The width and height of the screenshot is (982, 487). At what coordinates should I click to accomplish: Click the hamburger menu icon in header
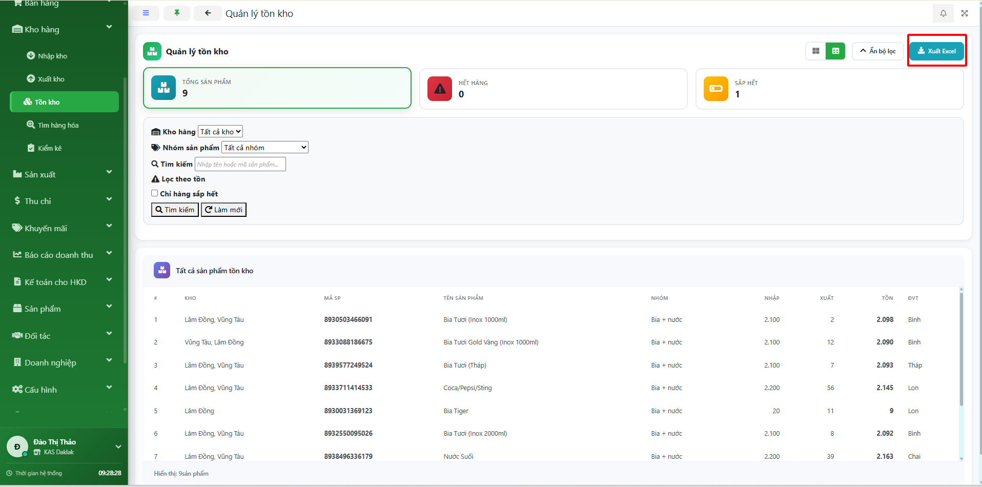click(146, 13)
